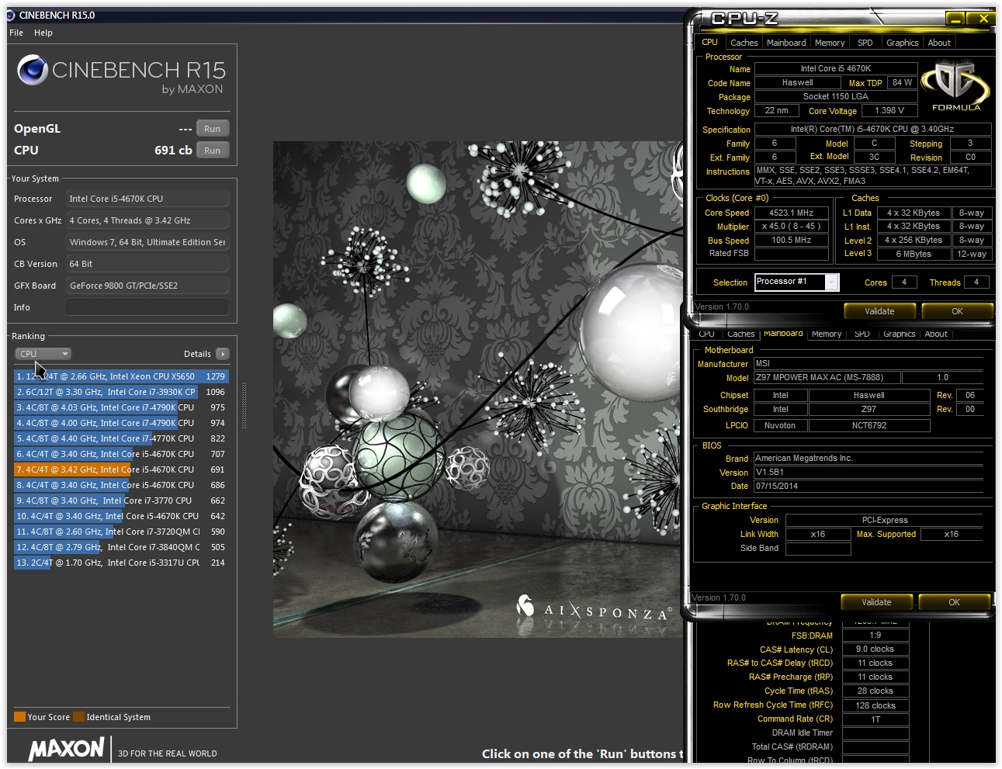1002x769 pixels.
Task: Open the Help menu in Cinebench
Action: click(43, 33)
